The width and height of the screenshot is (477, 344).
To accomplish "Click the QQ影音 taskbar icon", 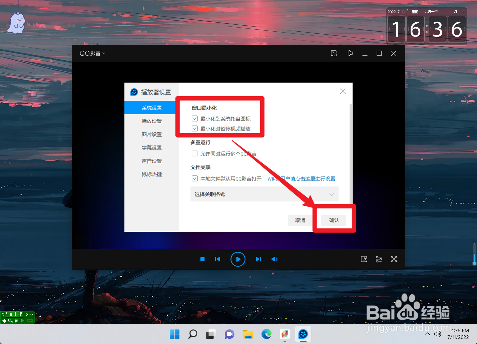I will click(x=303, y=334).
